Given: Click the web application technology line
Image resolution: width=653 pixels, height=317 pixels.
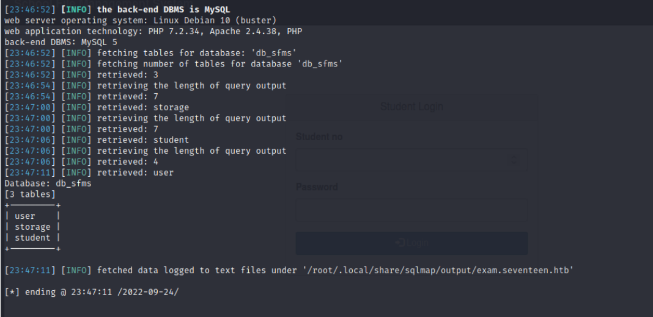Looking at the screenshot, I should point(153,31).
